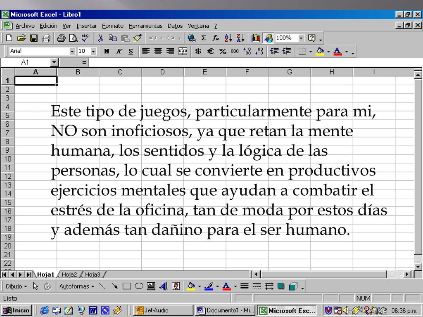
Task: Open the Herramientas menu
Action: tap(145, 26)
